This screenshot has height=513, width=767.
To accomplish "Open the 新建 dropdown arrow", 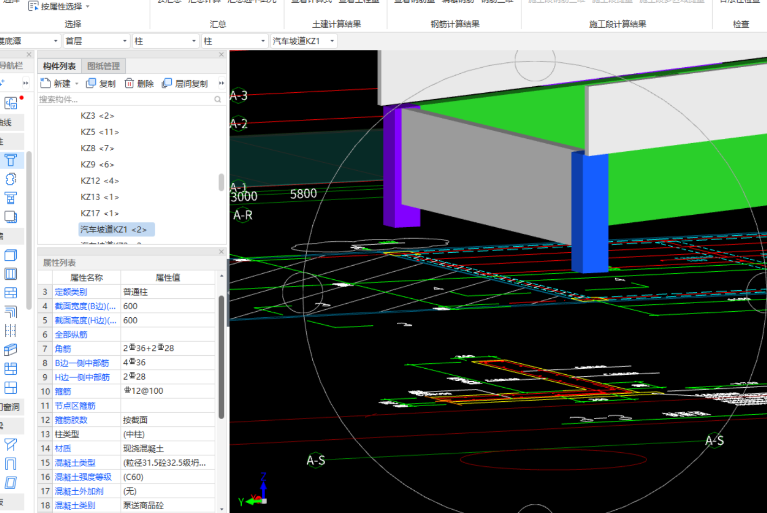I will tap(76, 84).
